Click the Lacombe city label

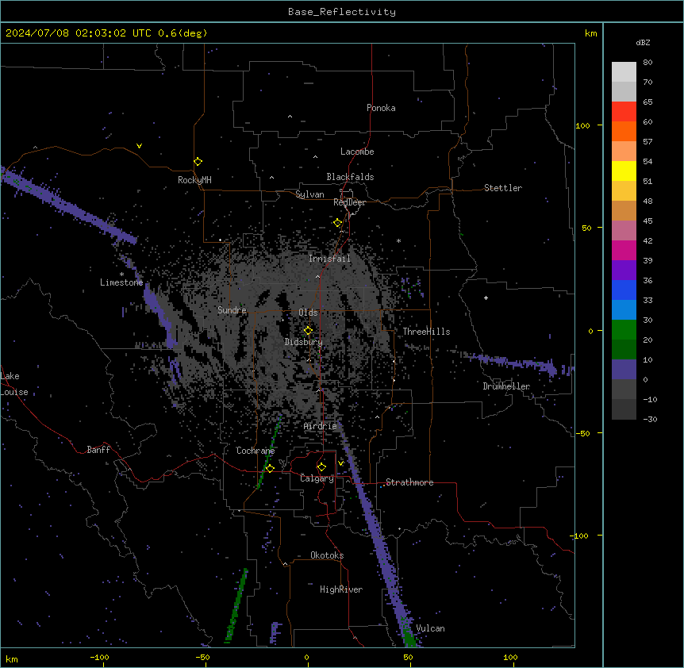(357, 152)
